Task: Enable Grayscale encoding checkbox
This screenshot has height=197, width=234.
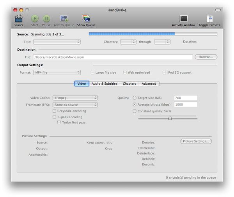Action: click(x=54, y=111)
